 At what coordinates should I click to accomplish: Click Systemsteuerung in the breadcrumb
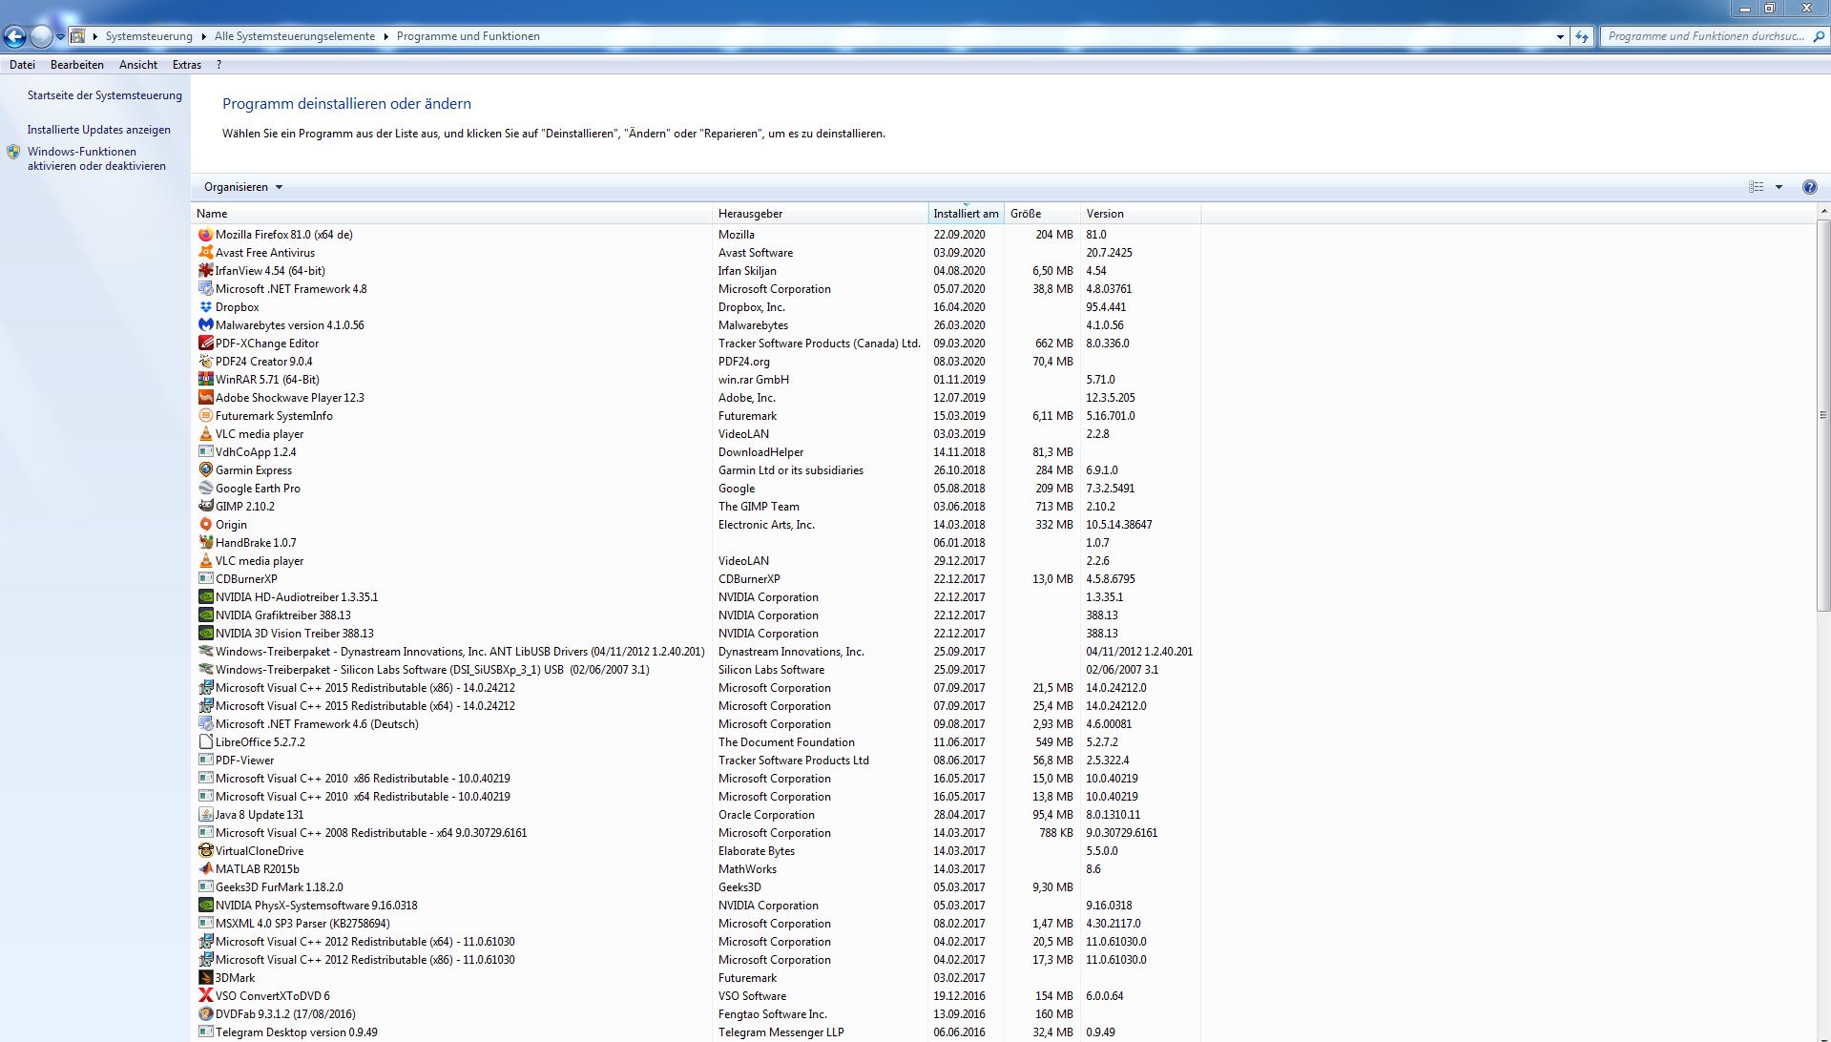pos(149,36)
